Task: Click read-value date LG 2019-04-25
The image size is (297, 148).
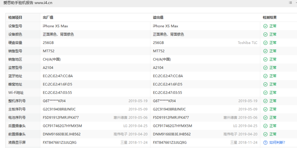Action: (245, 126)
